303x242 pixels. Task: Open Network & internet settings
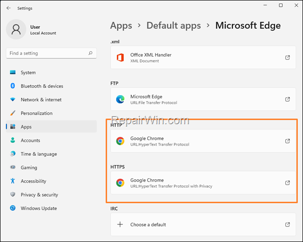[x=52, y=99]
